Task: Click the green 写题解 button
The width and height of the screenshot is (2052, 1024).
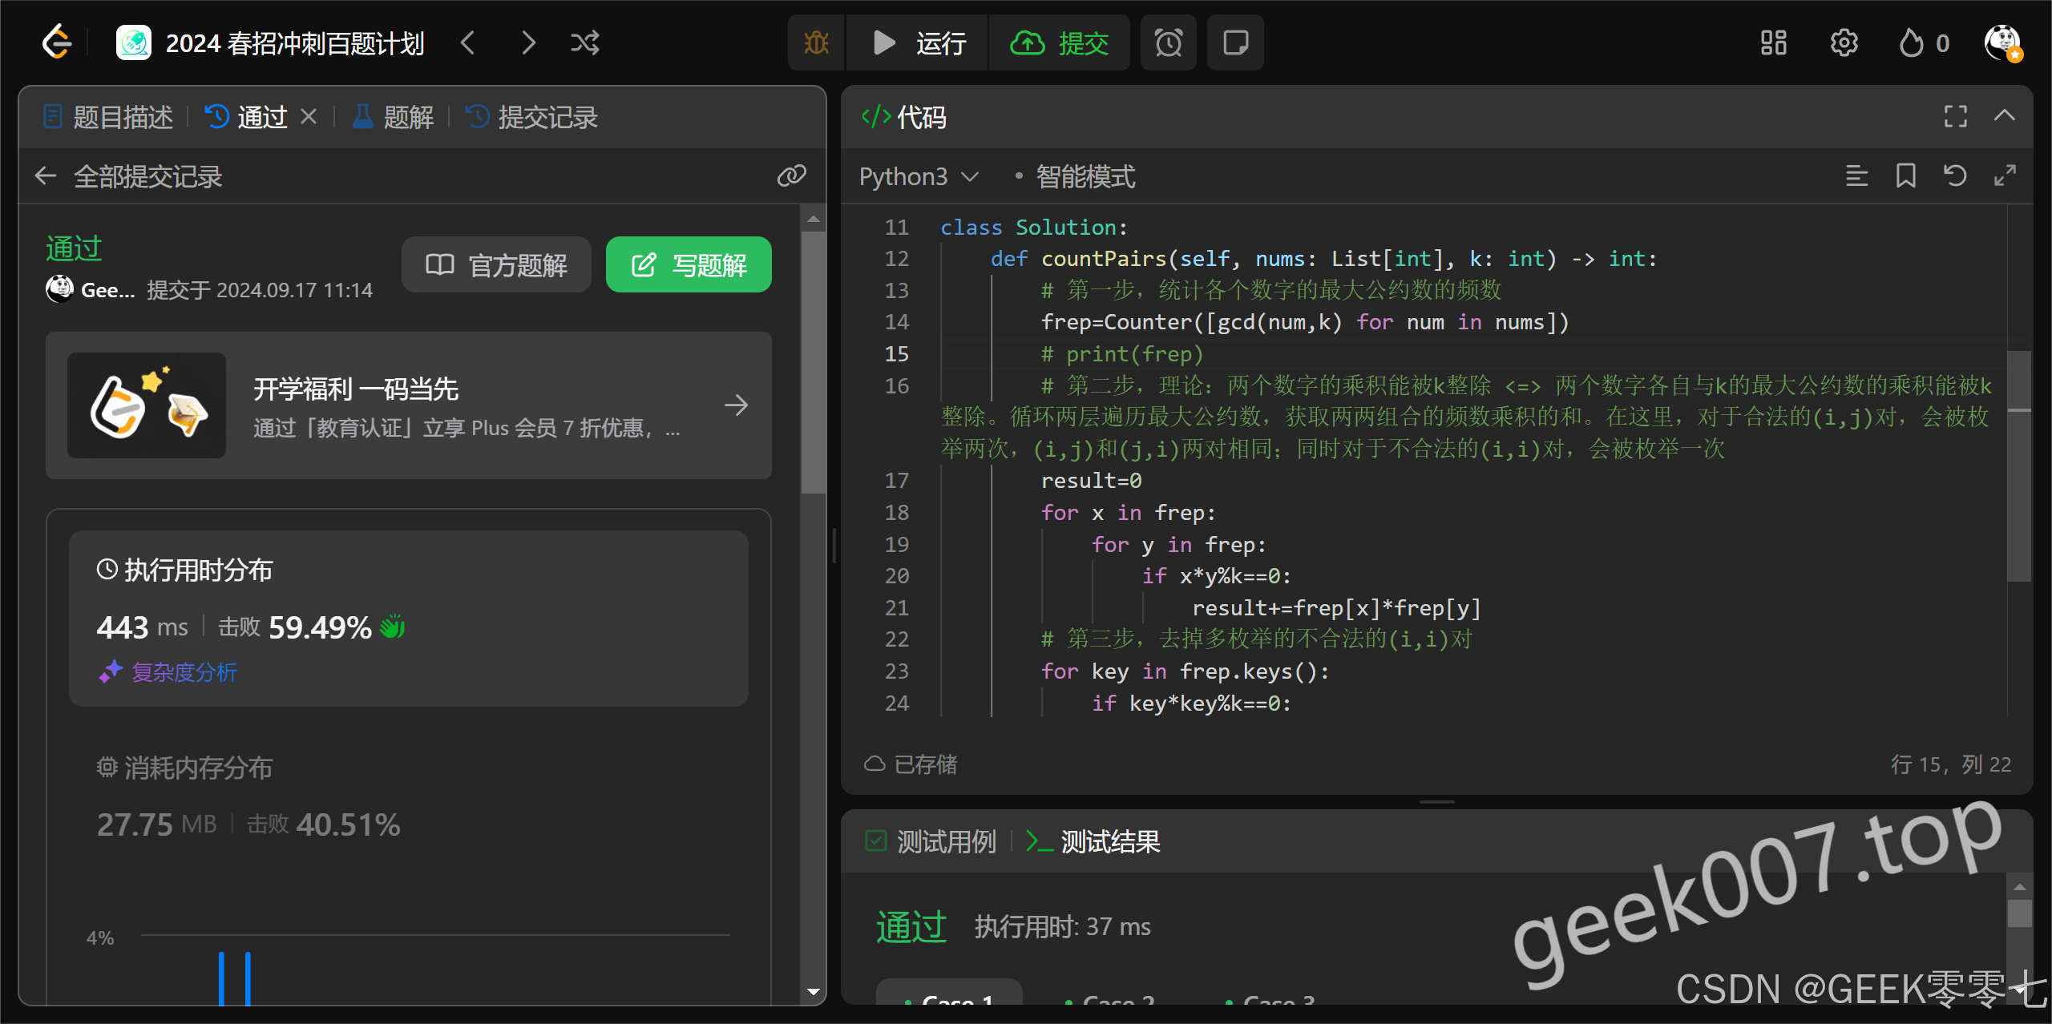Action: [689, 264]
